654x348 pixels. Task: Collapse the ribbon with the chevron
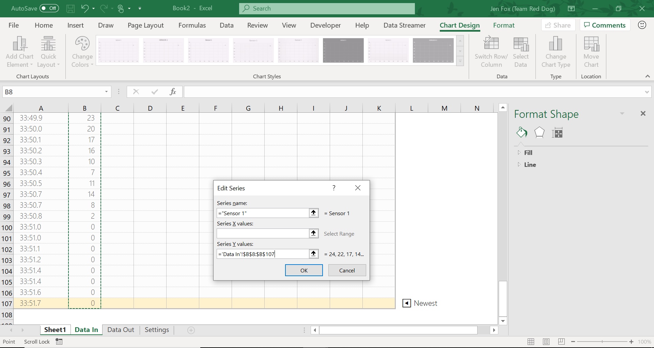[648, 77]
